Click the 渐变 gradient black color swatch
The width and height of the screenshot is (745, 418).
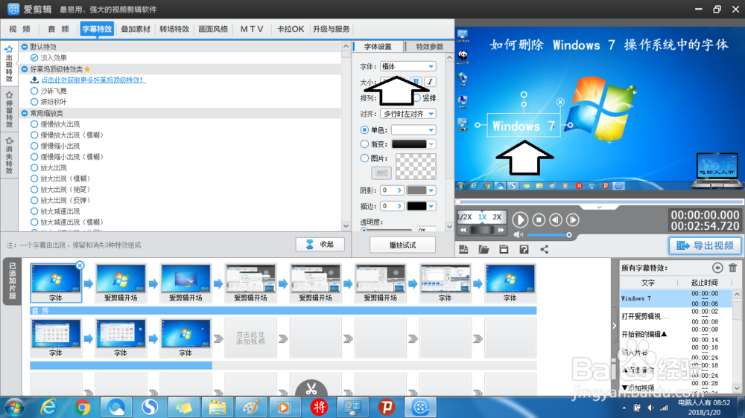pyautogui.click(x=409, y=144)
